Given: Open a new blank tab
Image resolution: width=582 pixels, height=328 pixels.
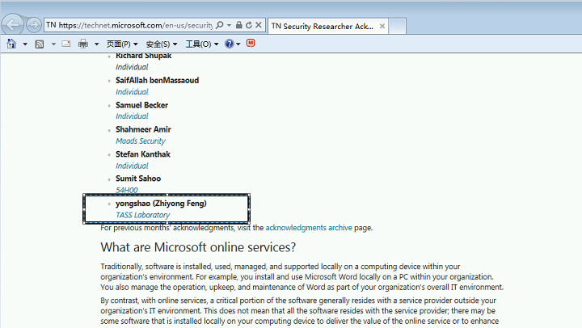Looking at the screenshot, I should tap(397, 26).
